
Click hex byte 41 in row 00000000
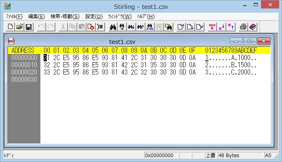124,58
